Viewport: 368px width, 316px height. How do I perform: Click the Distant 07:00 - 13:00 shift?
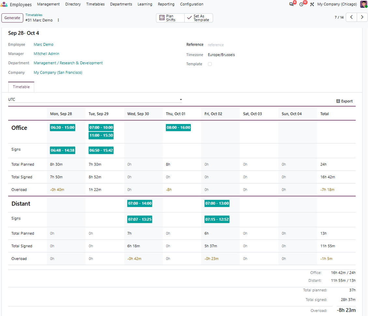pos(217,203)
